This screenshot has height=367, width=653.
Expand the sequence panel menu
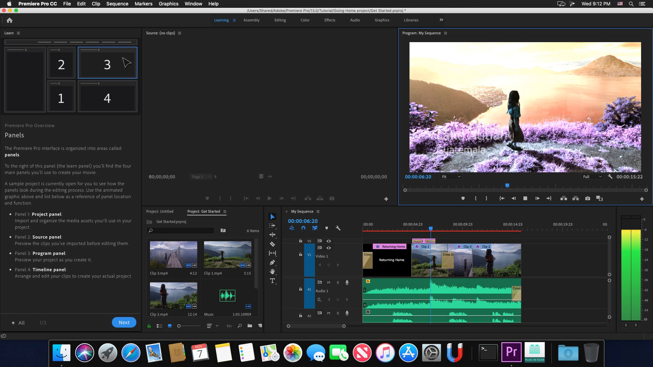[318, 211]
